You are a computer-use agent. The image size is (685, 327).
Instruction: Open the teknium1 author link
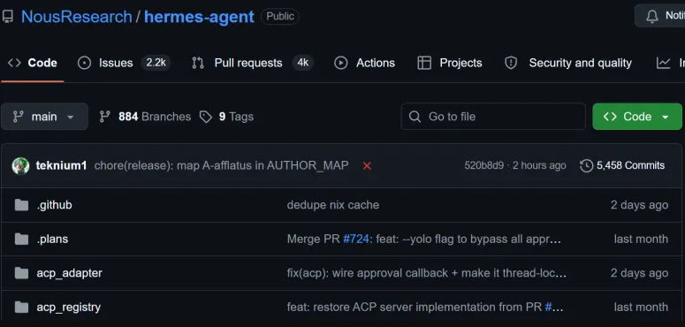click(x=61, y=165)
